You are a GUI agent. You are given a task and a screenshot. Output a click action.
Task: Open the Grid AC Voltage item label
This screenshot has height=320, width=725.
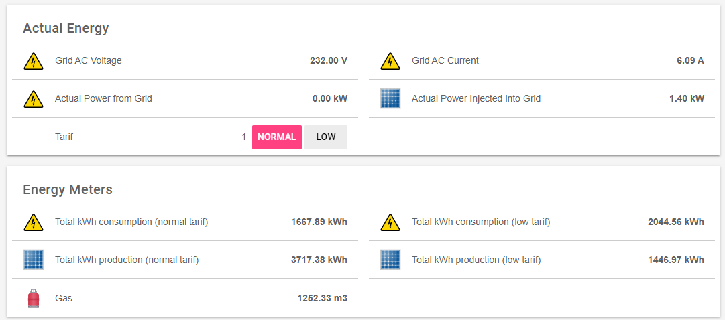coord(89,61)
